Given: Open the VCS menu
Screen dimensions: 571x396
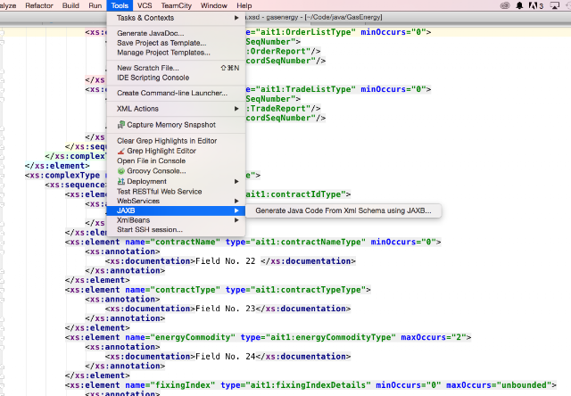Looking at the screenshot, I should (x=145, y=5).
